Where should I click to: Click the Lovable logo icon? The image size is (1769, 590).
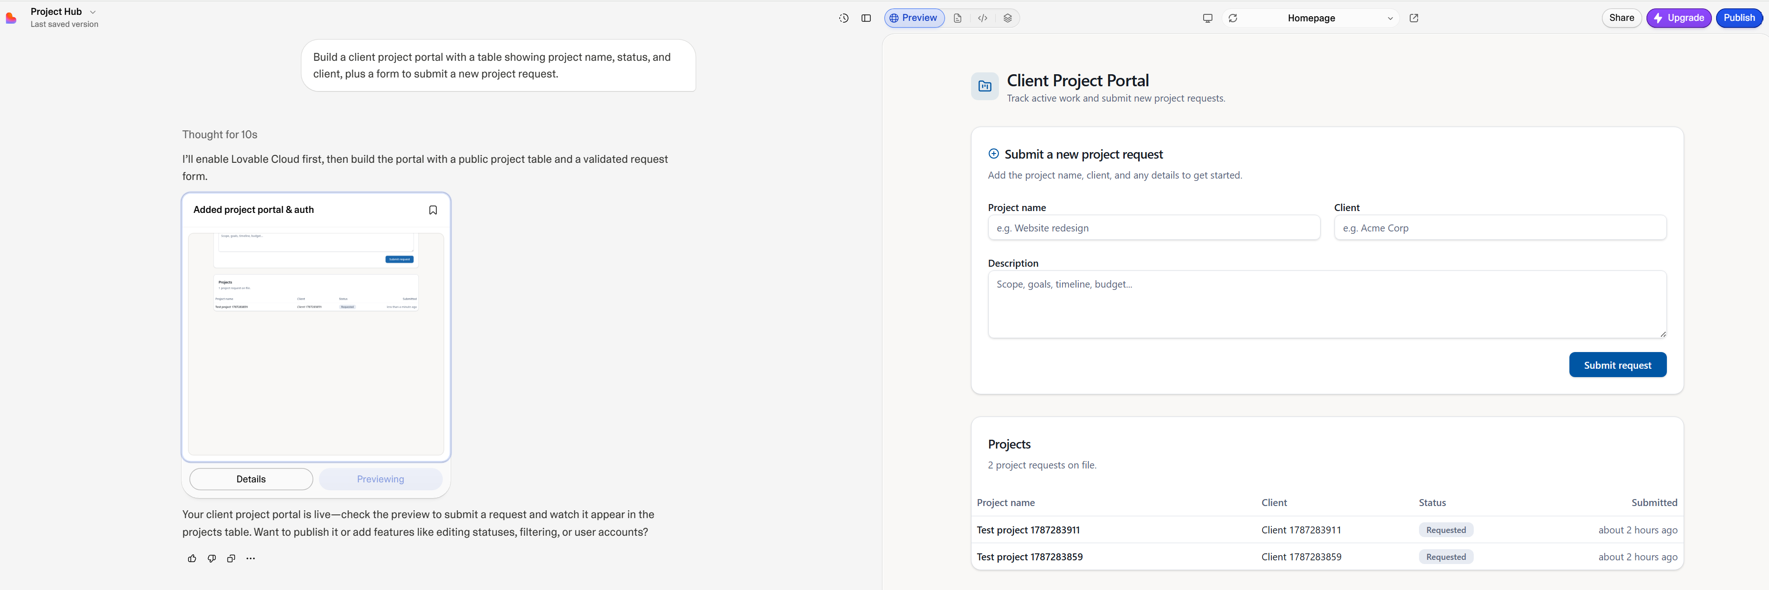point(11,18)
